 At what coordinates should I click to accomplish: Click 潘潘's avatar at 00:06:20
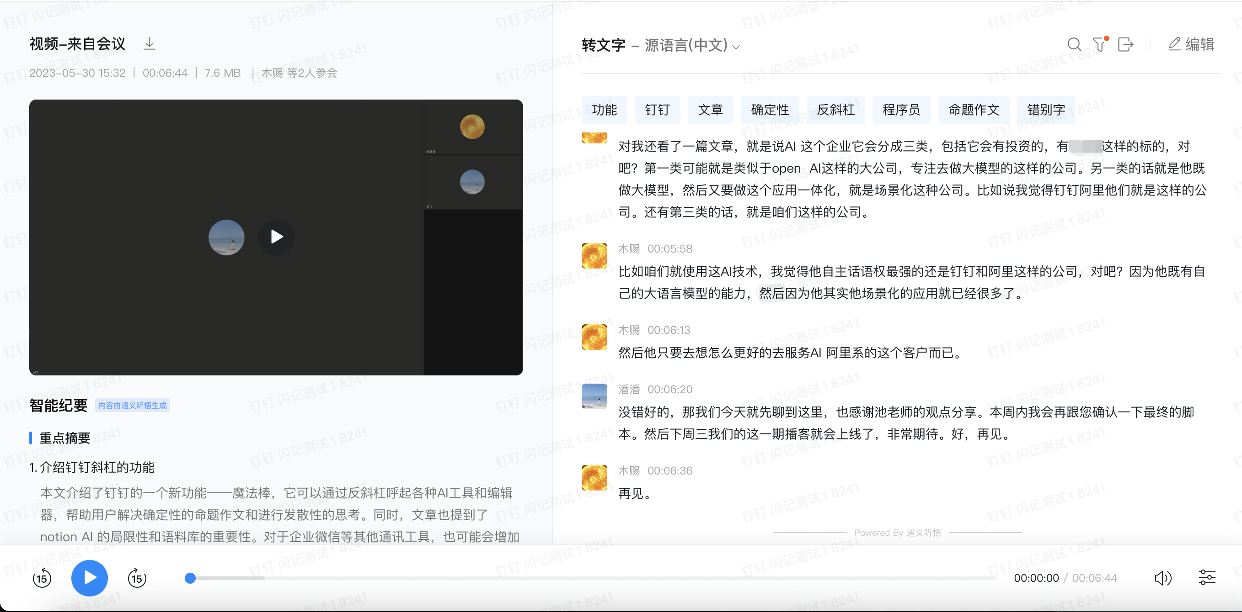[594, 396]
